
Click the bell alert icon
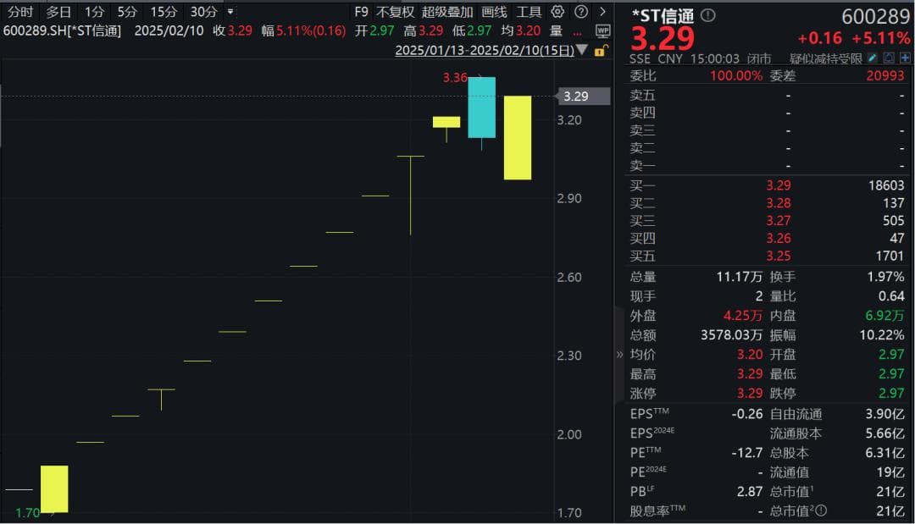(889, 58)
